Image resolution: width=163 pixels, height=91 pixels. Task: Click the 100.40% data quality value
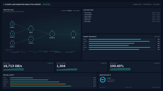[117, 66]
